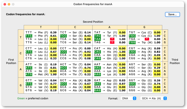Open the GCA → Ala (A) display dropdown
The image size is (187, 109).
tap(154, 98)
